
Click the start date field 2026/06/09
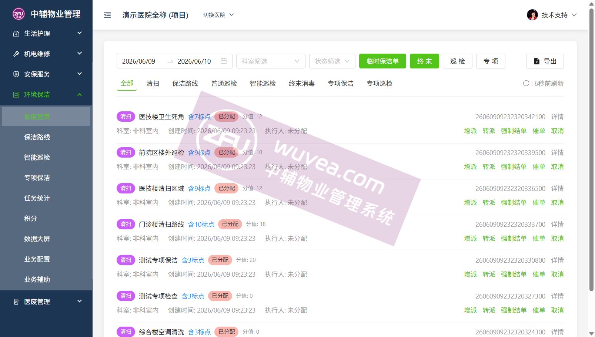tap(139, 61)
